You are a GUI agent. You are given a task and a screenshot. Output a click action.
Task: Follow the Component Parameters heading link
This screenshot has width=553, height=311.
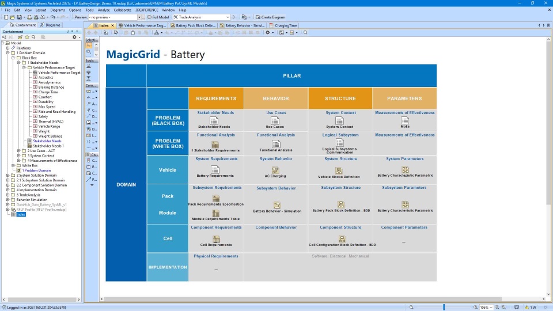[x=404, y=227]
